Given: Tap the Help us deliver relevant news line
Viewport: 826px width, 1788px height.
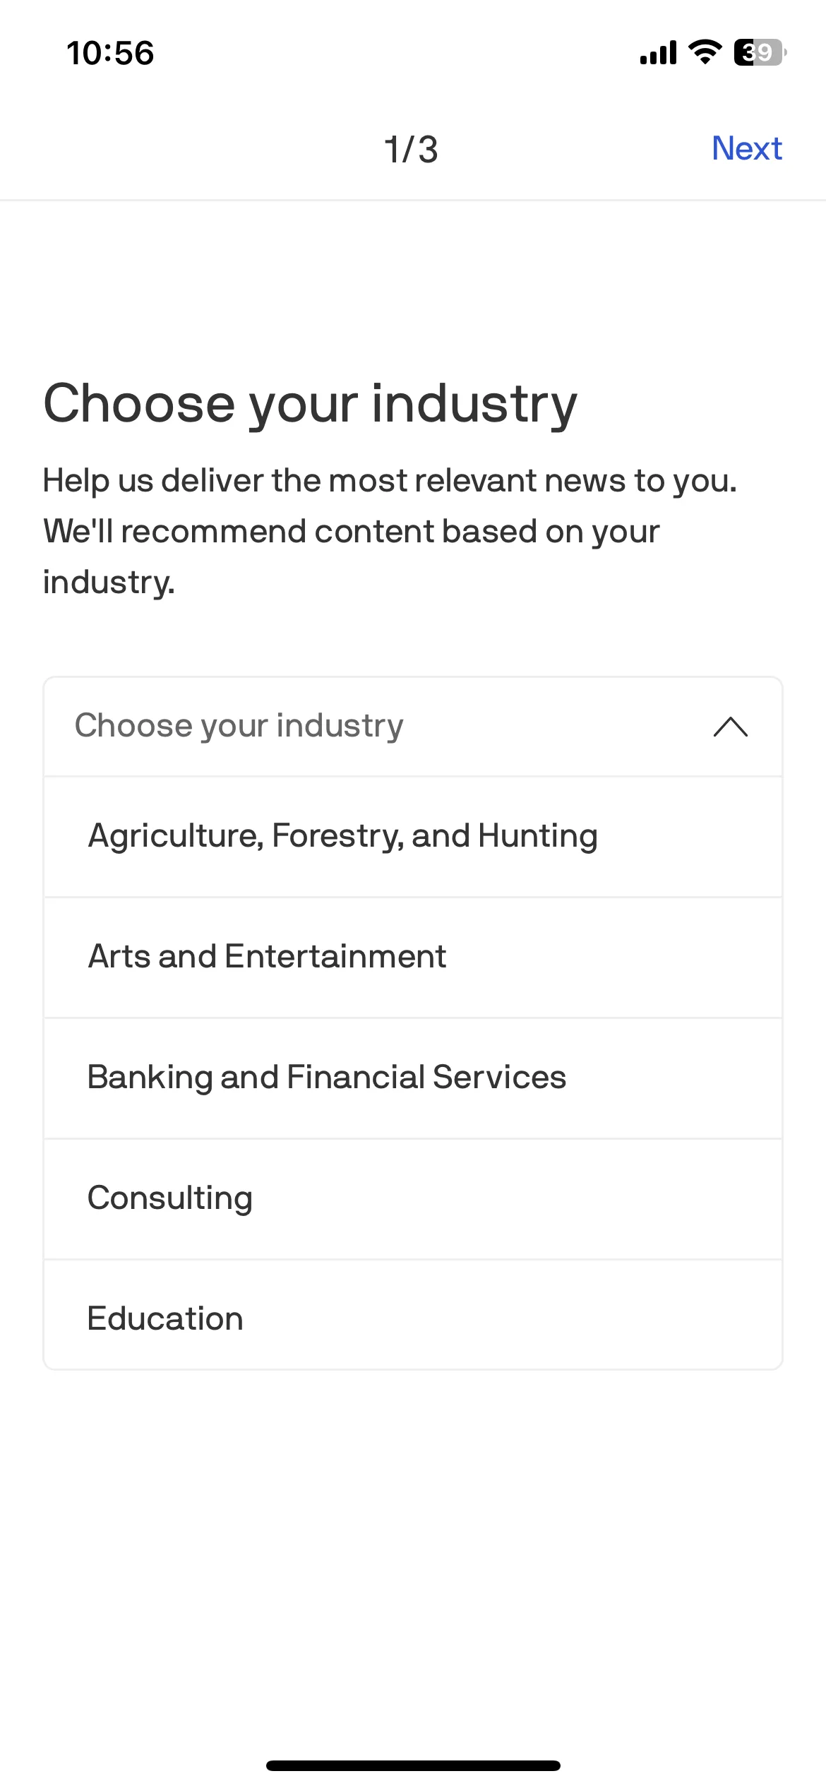Looking at the screenshot, I should [x=390, y=481].
